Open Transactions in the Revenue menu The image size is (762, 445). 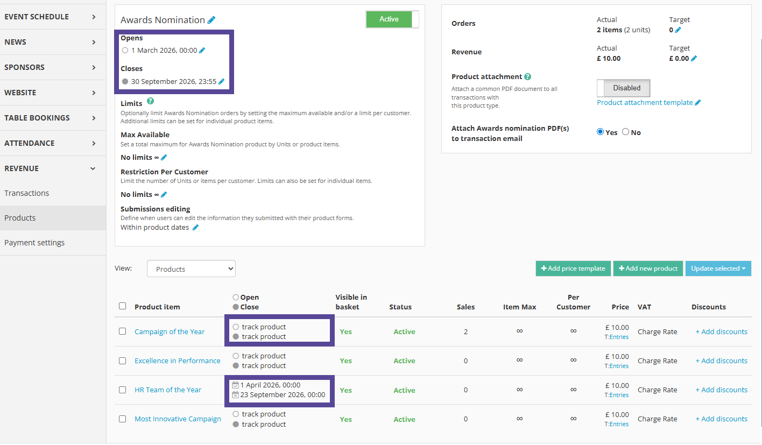(x=27, y=193)
